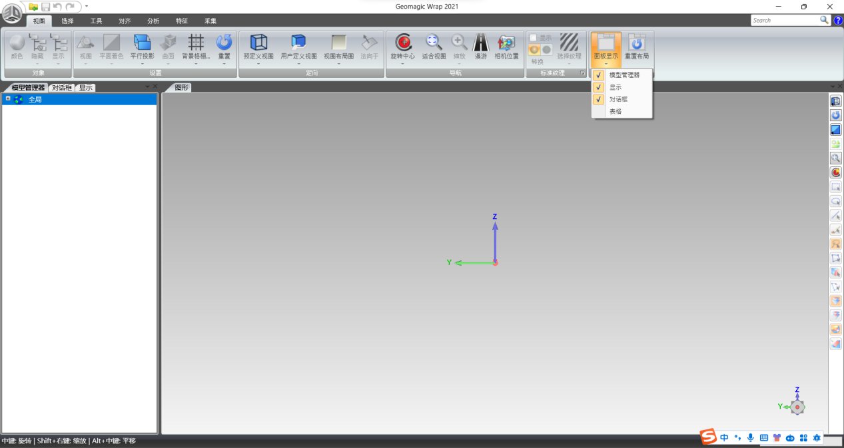The width and height of the screenshot is (844, 448).
Task: Expand the 旋转中心 dropdown arrow
Action: pos(403,64)
